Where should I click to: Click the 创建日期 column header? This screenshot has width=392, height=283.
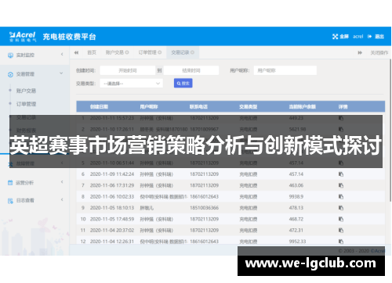point(99,106)
